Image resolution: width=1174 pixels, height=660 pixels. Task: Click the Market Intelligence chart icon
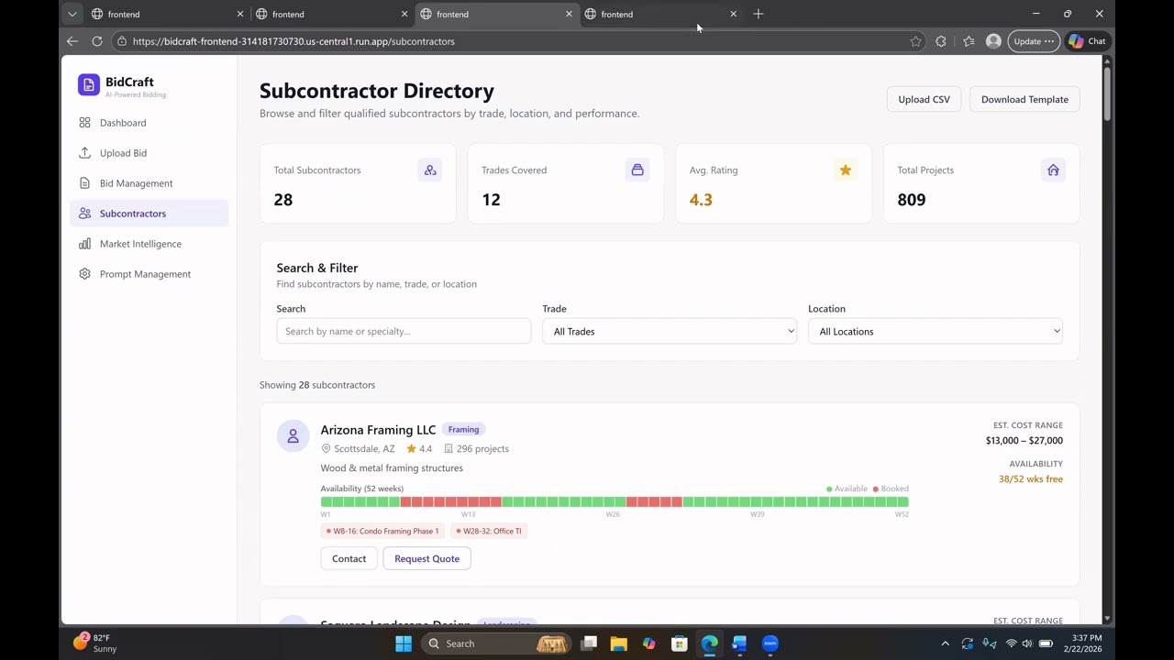84,244
